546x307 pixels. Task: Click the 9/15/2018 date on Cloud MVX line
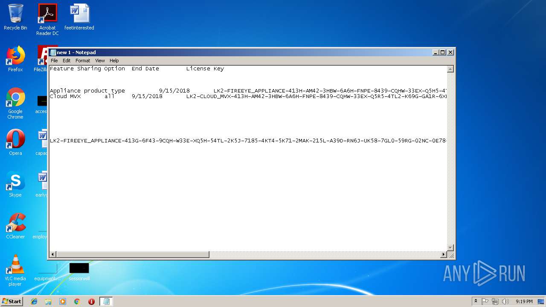147,96
